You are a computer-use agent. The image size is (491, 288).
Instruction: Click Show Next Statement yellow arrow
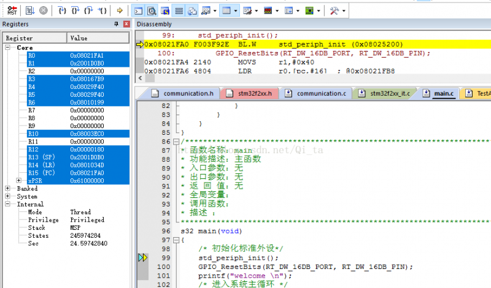pyautogui.click(x=120, y=10)
